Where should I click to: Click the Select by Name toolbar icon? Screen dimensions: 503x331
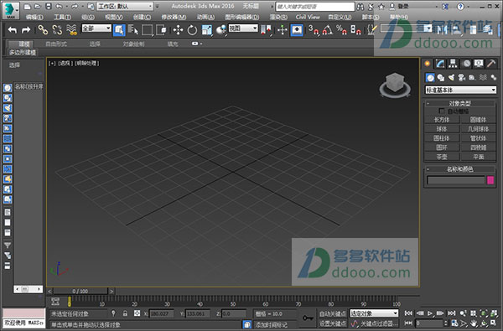tap(132, 30)
